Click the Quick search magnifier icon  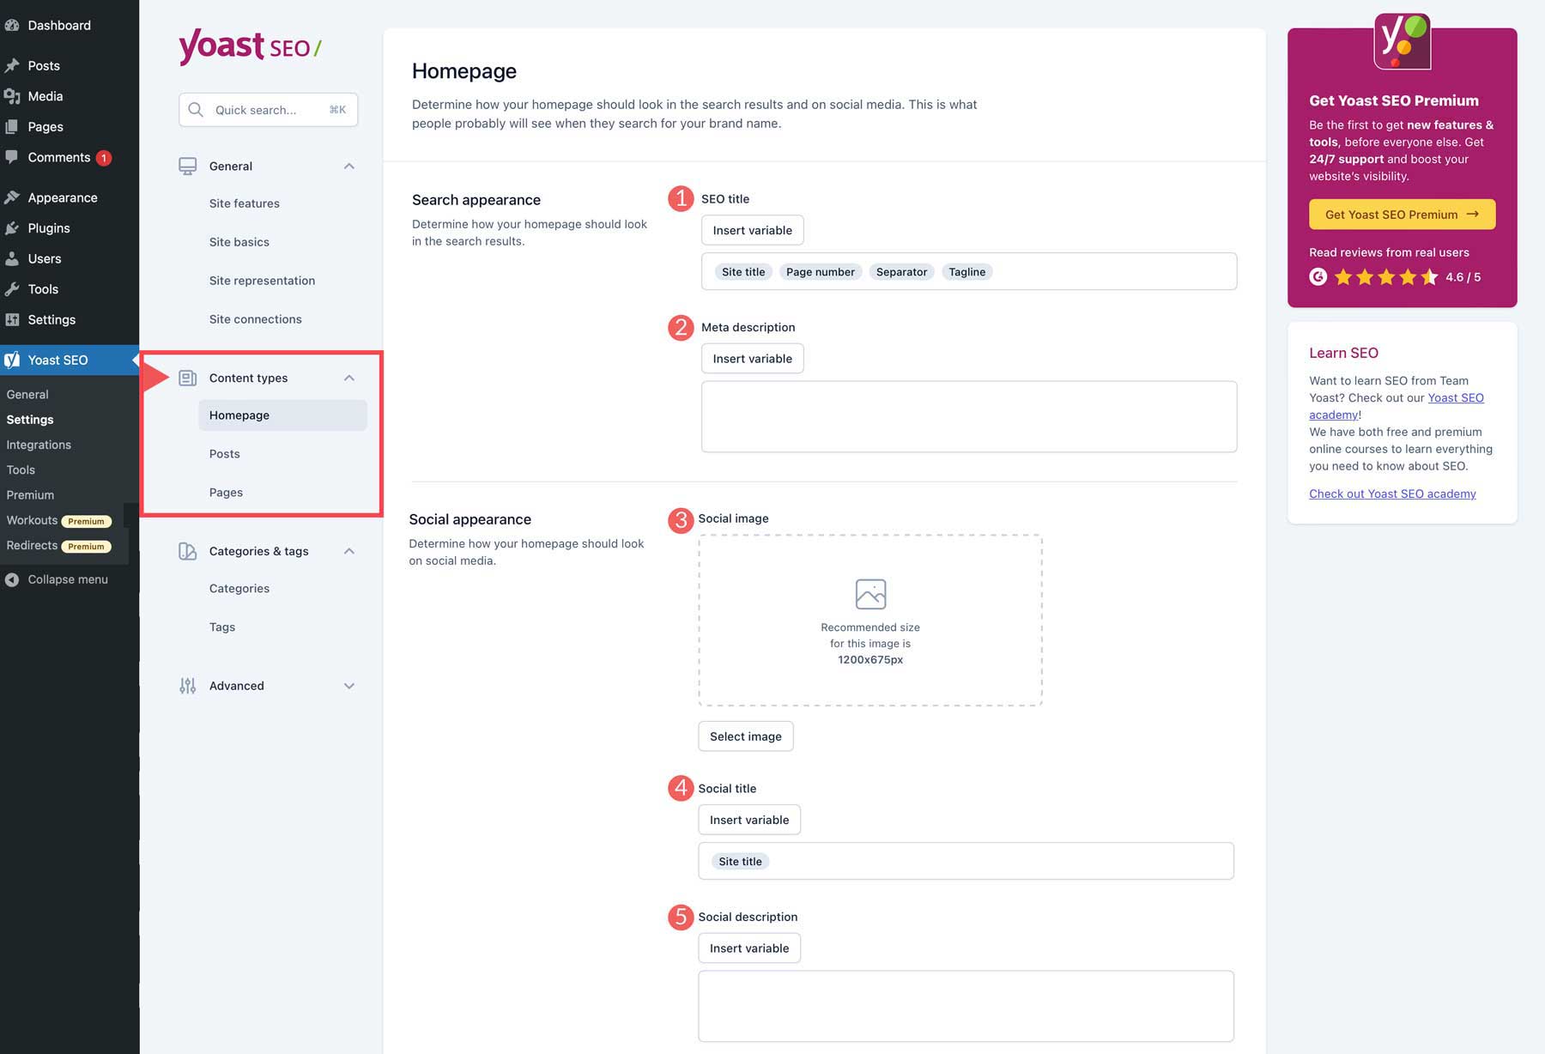[196, 110]
